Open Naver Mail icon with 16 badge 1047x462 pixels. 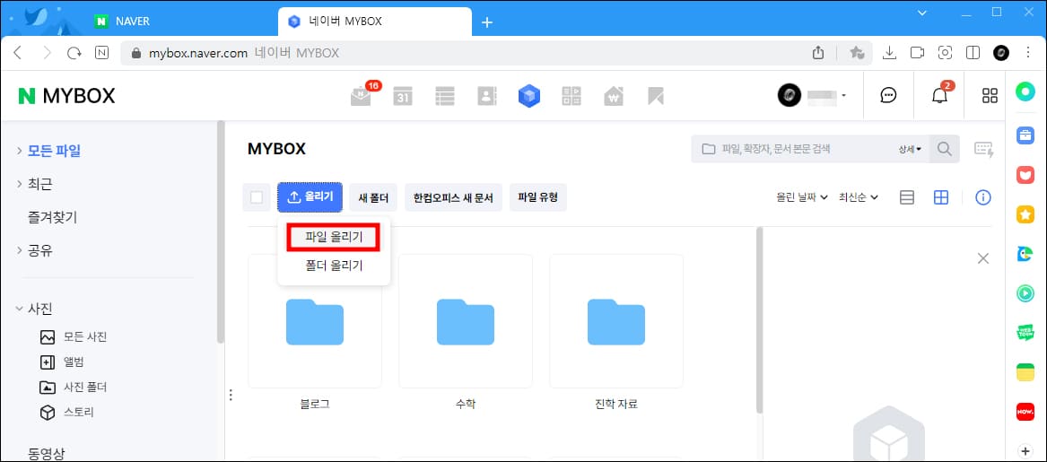362,96
